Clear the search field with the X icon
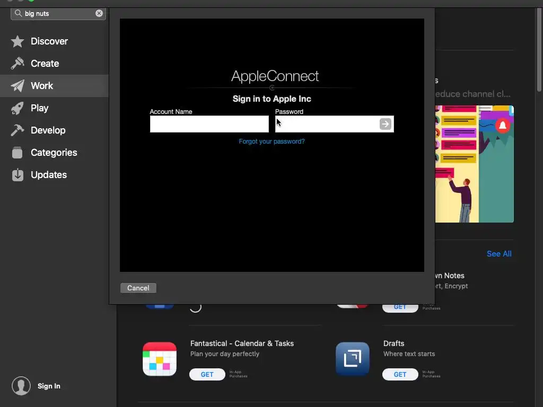 point(99,13)
